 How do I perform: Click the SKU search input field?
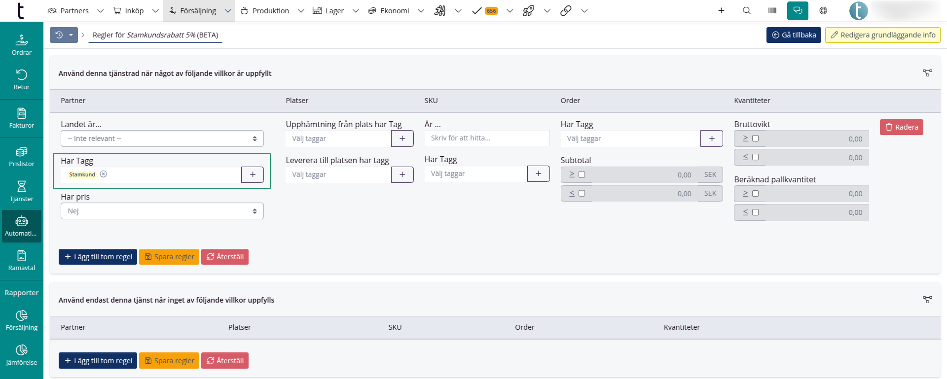pyautogui.click(x=486, y=138)
